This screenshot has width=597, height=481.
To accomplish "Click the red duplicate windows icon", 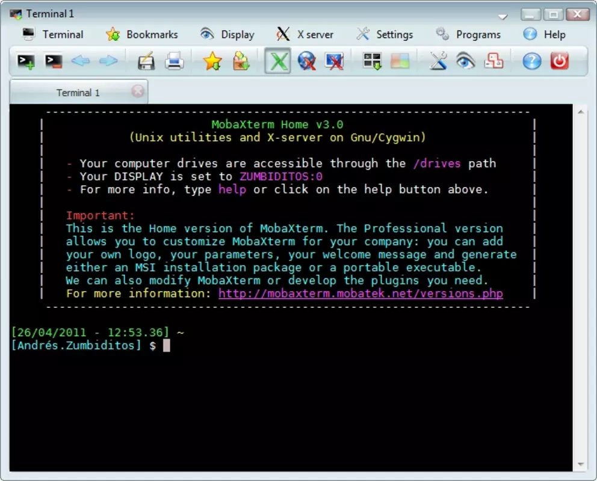I will [x=494, y=61].
